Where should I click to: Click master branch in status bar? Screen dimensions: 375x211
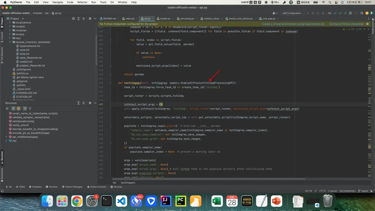363,191
